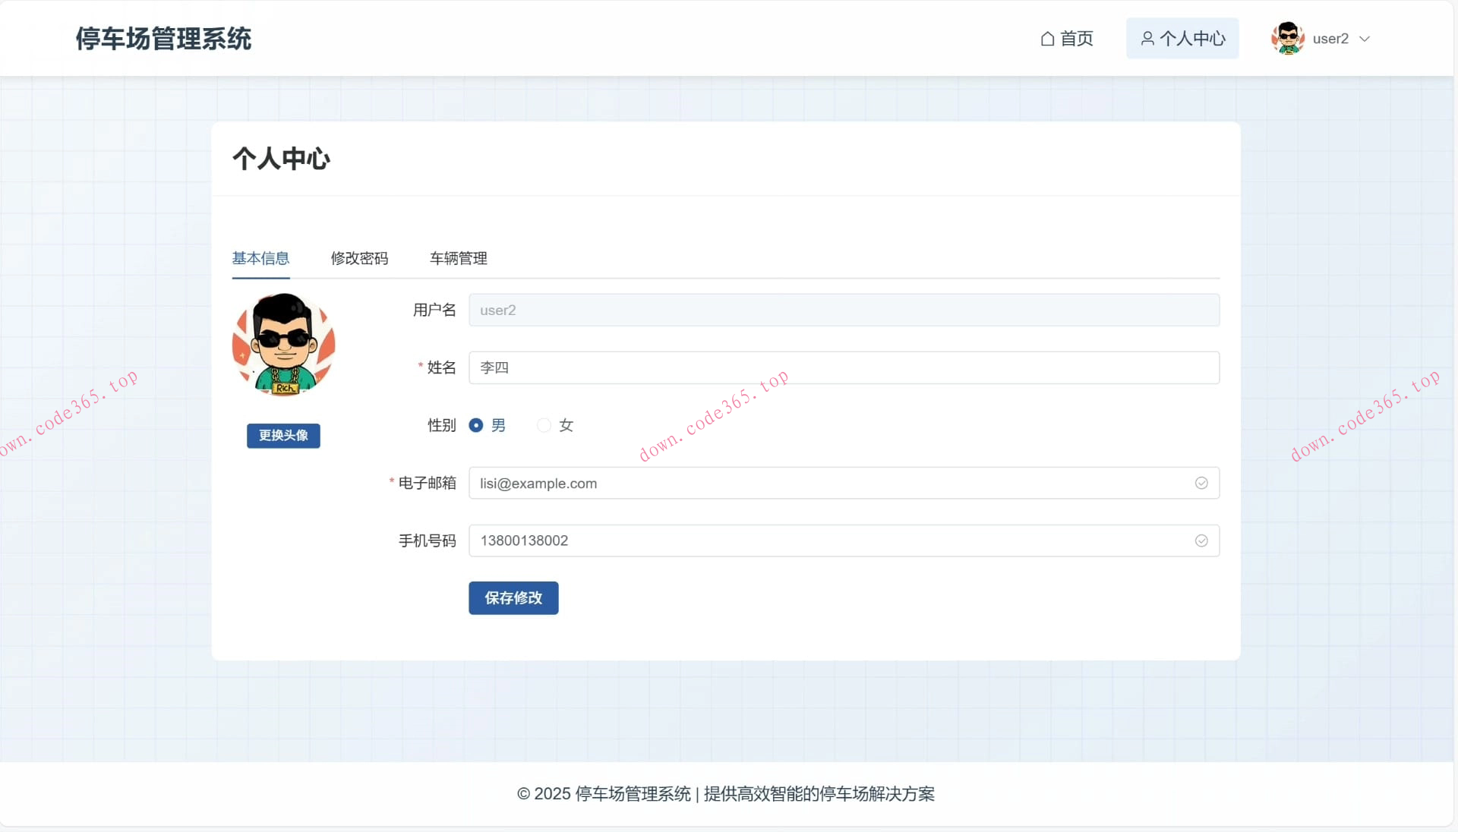This screenshot has width=1458, height=832.
Task: Select the 男 gender radio button
Action: tap(475, 426)
